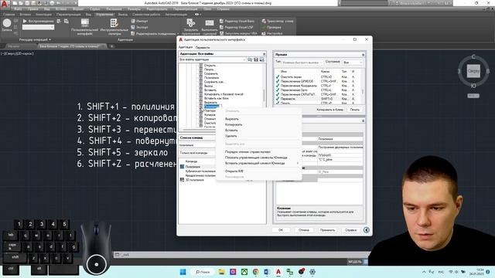This screenshot has width=495, height=278.
Task: Select Сохранить как... tree item
Action: (x=215, y=82)
